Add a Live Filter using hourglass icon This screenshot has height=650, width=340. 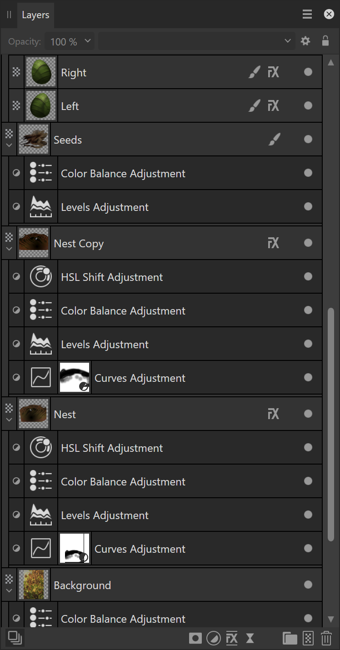[250, 638]
